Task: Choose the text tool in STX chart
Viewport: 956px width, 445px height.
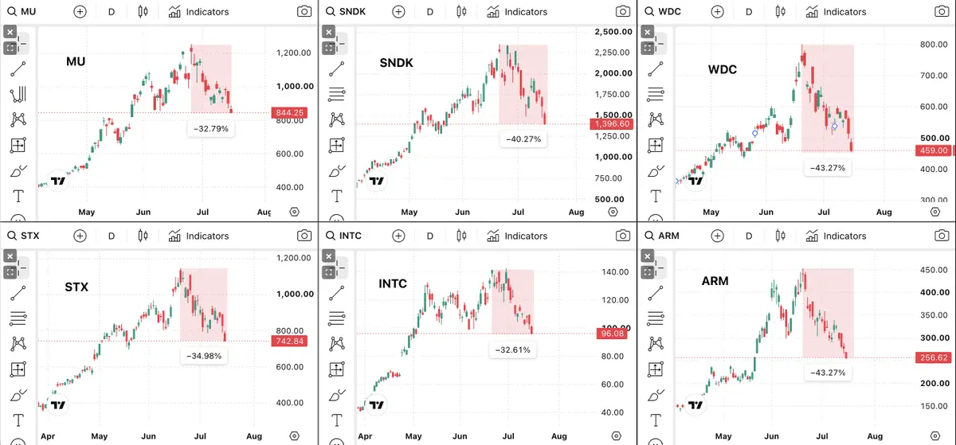Action: (18, 420)
